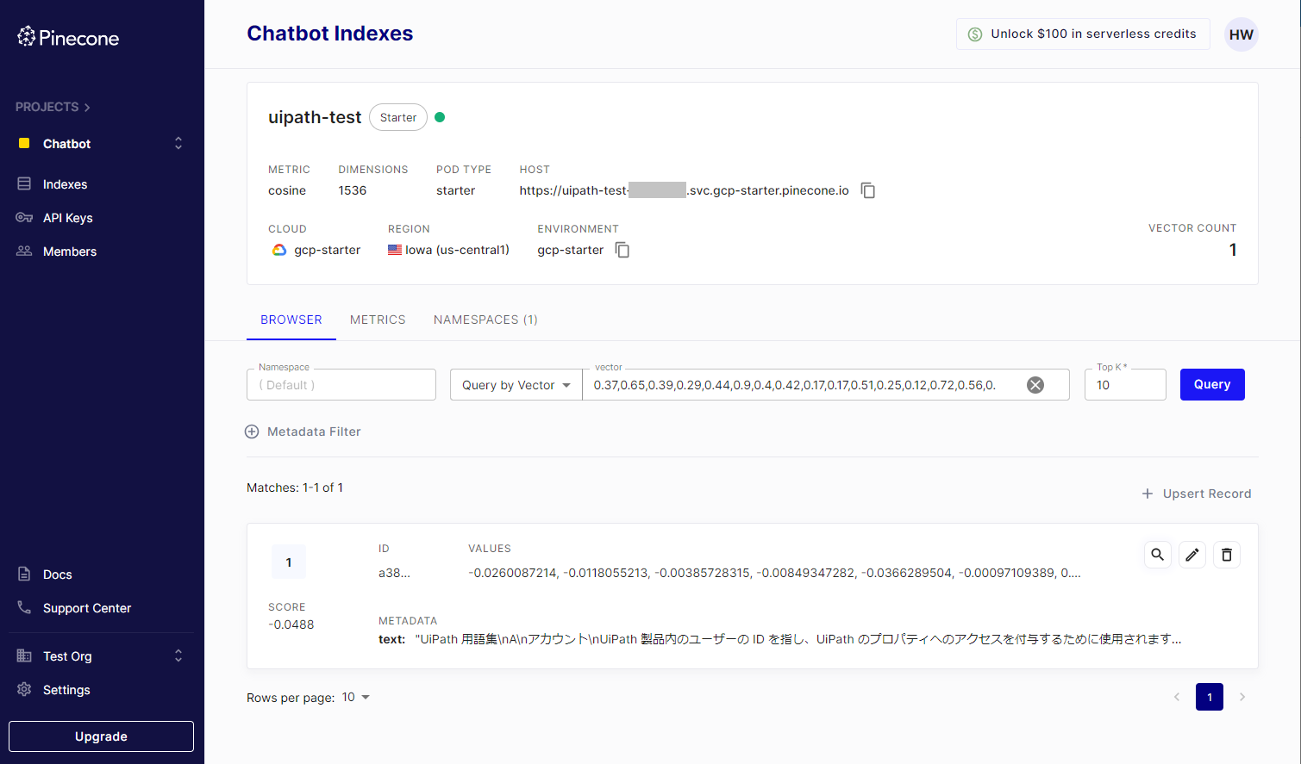
Task: Select page 1 in pagination
Action: [x=1210, y=697]
